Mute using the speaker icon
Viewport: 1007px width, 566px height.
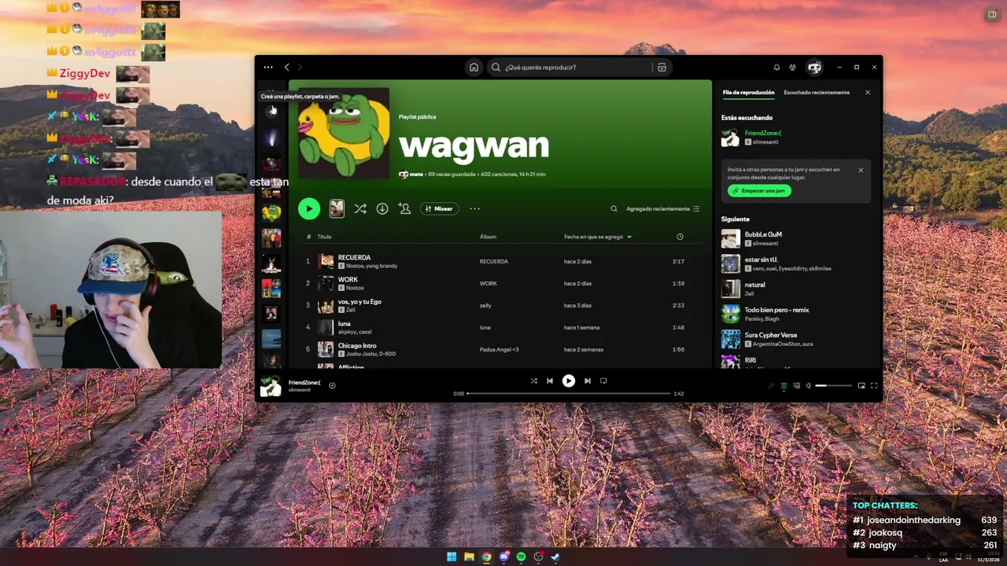pyautogui.click(x=808, y=386)
